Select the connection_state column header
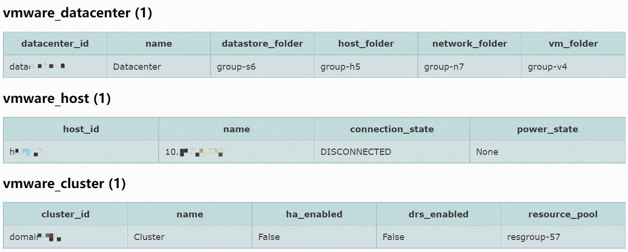This screenshot has width=628, height=252. coord(392,129)
